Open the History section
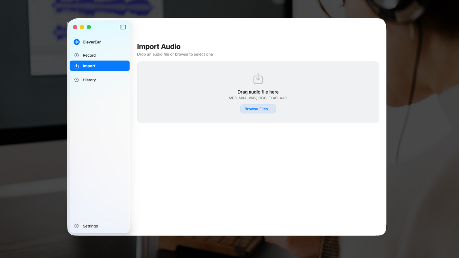The image size is (459, 258). click(x=89, y=80)
